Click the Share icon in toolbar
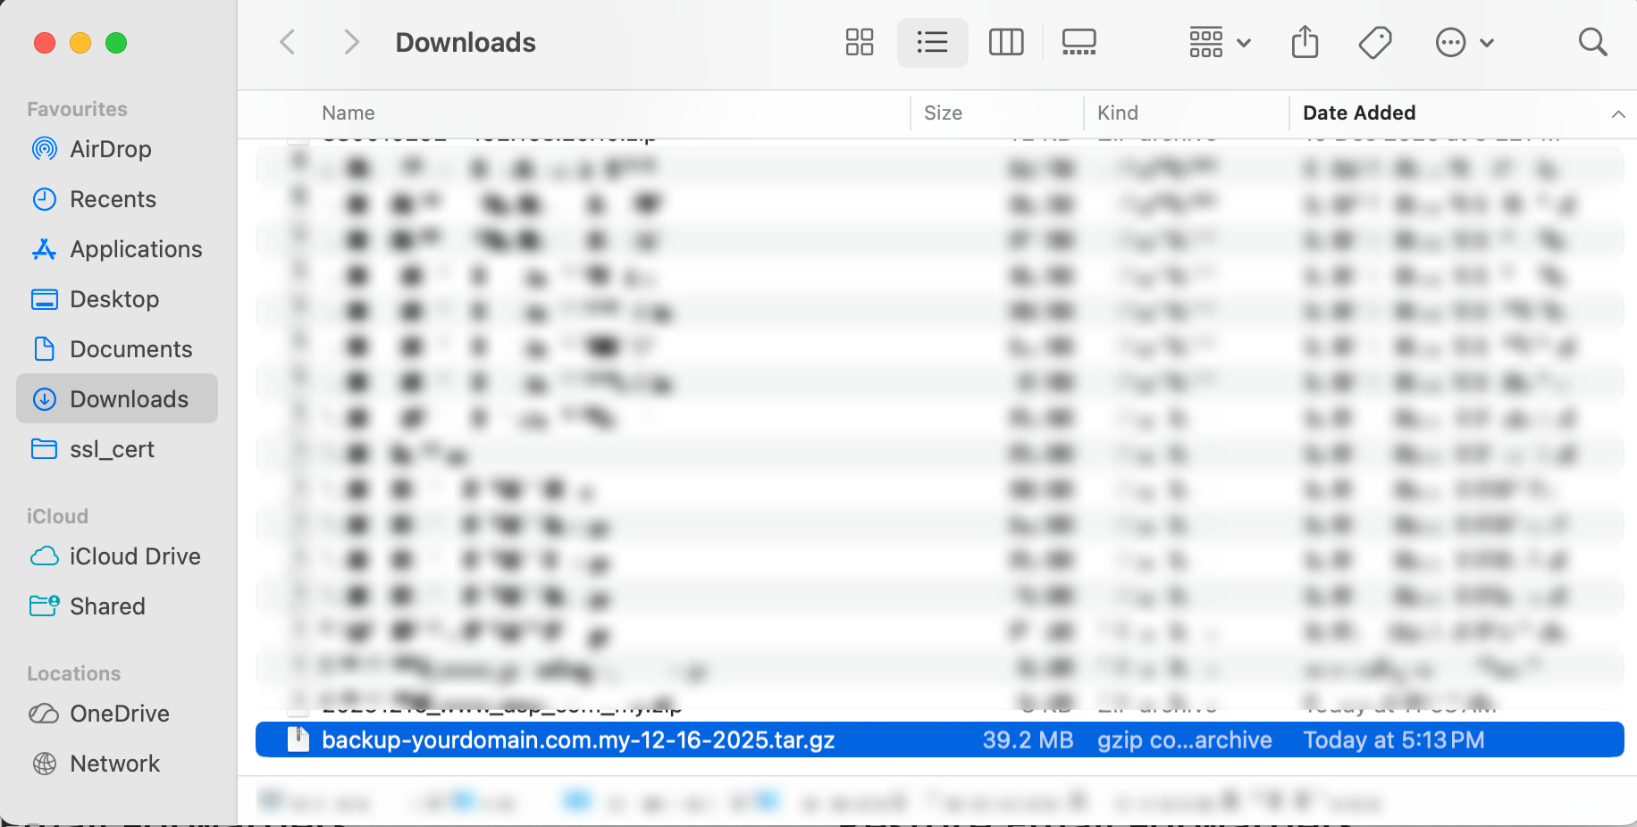Image resolution: width=1637 pixels, height=827 pixels. coord(1305,42)
